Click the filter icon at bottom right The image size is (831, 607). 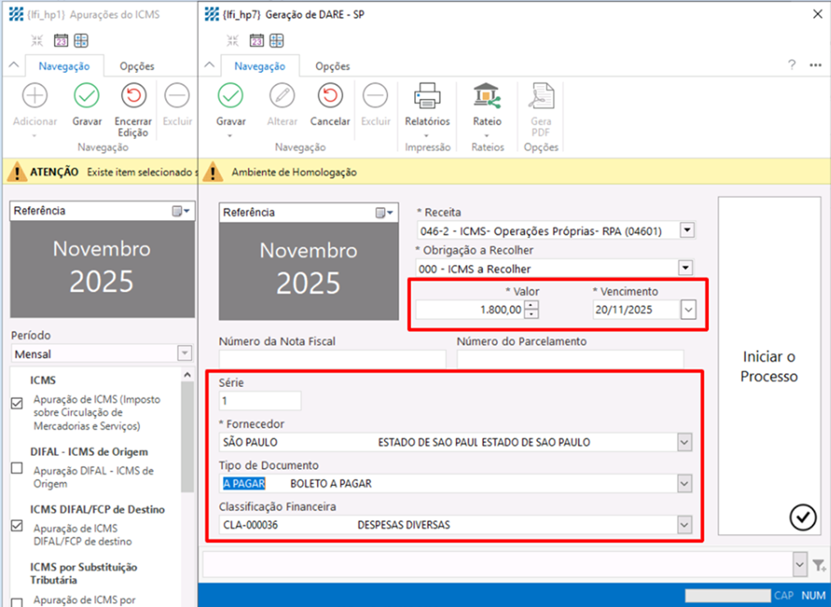[819, 564]
